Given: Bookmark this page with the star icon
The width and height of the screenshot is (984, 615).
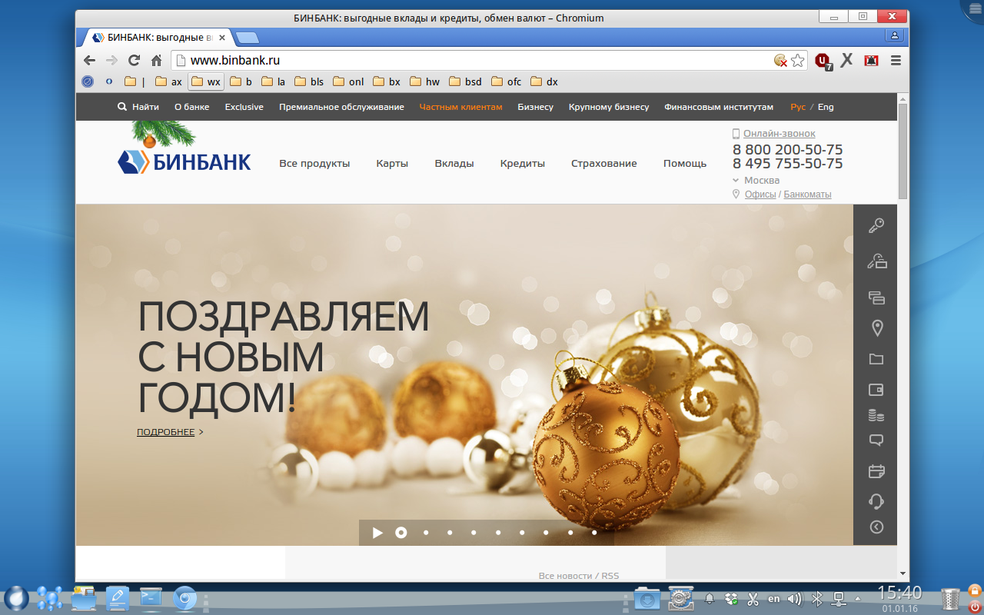Looking at the screenshot, I should [x=798, y=60].
